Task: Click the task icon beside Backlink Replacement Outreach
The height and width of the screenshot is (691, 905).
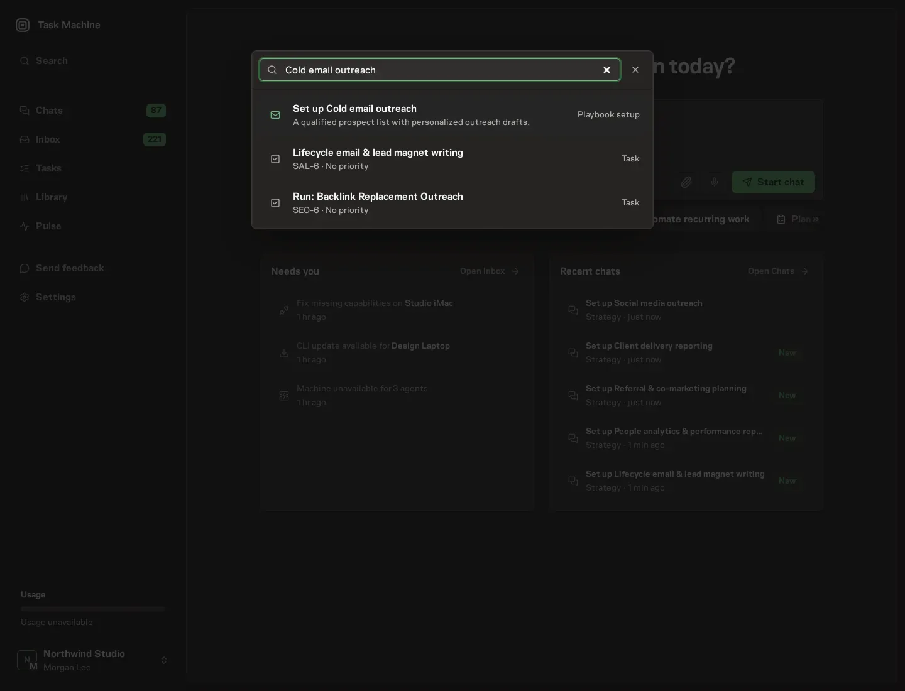Action: pyautogui.click(x=275, y=203)
